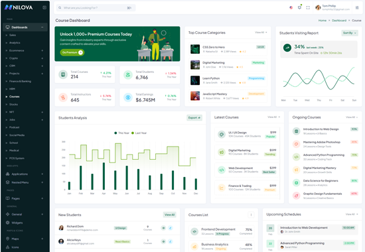Click the Data Science for Beginners icon
The image size is (365, 252).
coord(297,182)
